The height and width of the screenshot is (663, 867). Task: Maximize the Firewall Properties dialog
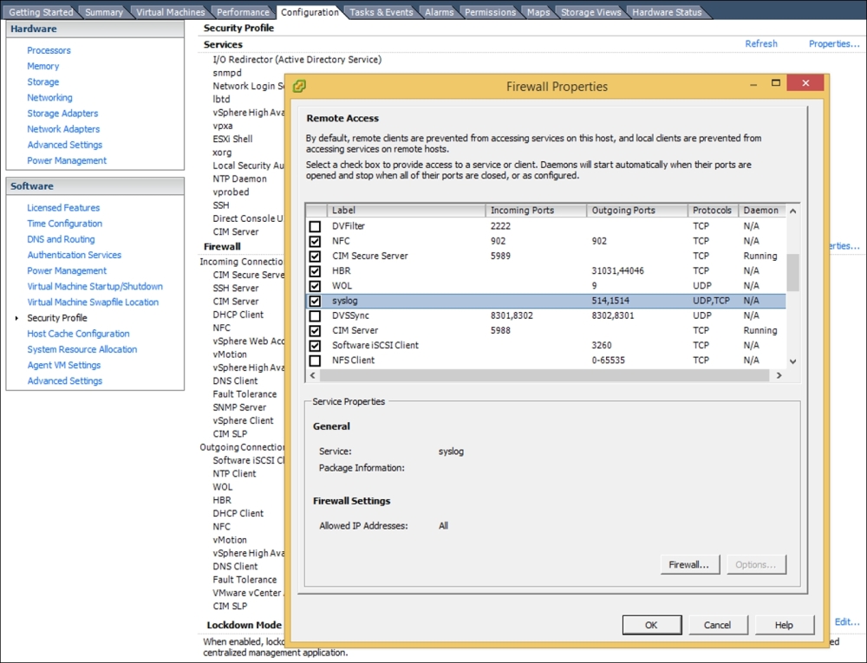pyautogui.click(x=776, y=83)
